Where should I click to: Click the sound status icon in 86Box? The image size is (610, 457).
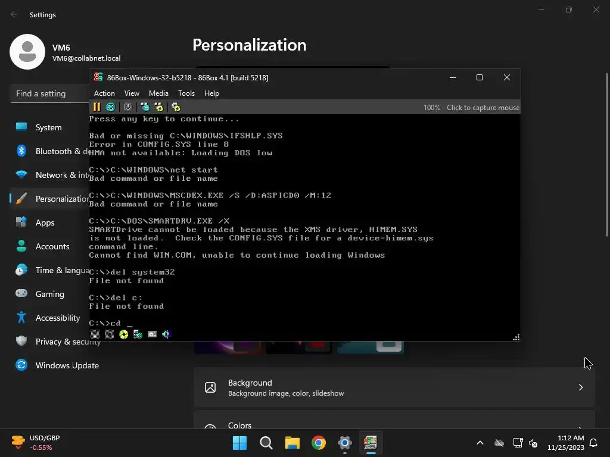point(167,334)
